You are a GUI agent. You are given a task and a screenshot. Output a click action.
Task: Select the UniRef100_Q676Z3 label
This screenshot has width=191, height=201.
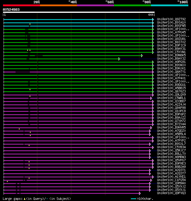(x=171, y=91)
